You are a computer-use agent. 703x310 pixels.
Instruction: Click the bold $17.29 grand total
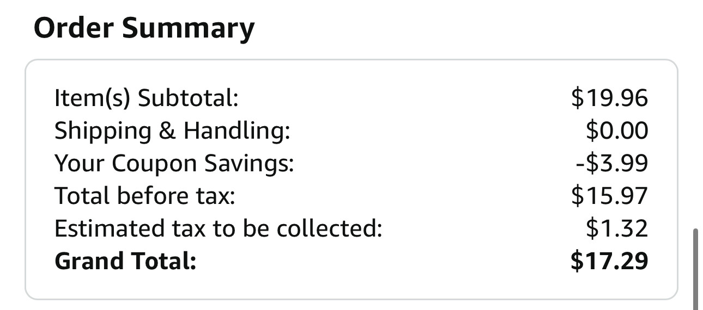(x=610, y=261)
